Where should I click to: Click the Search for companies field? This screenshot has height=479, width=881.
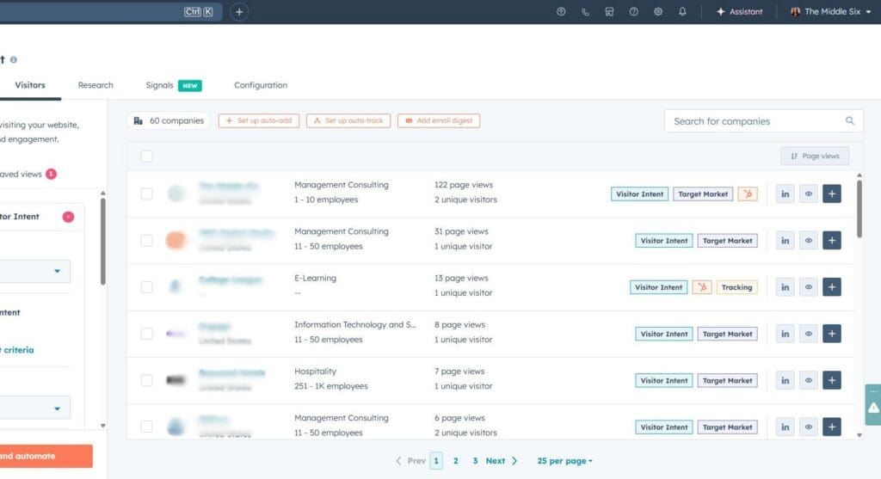764,120
